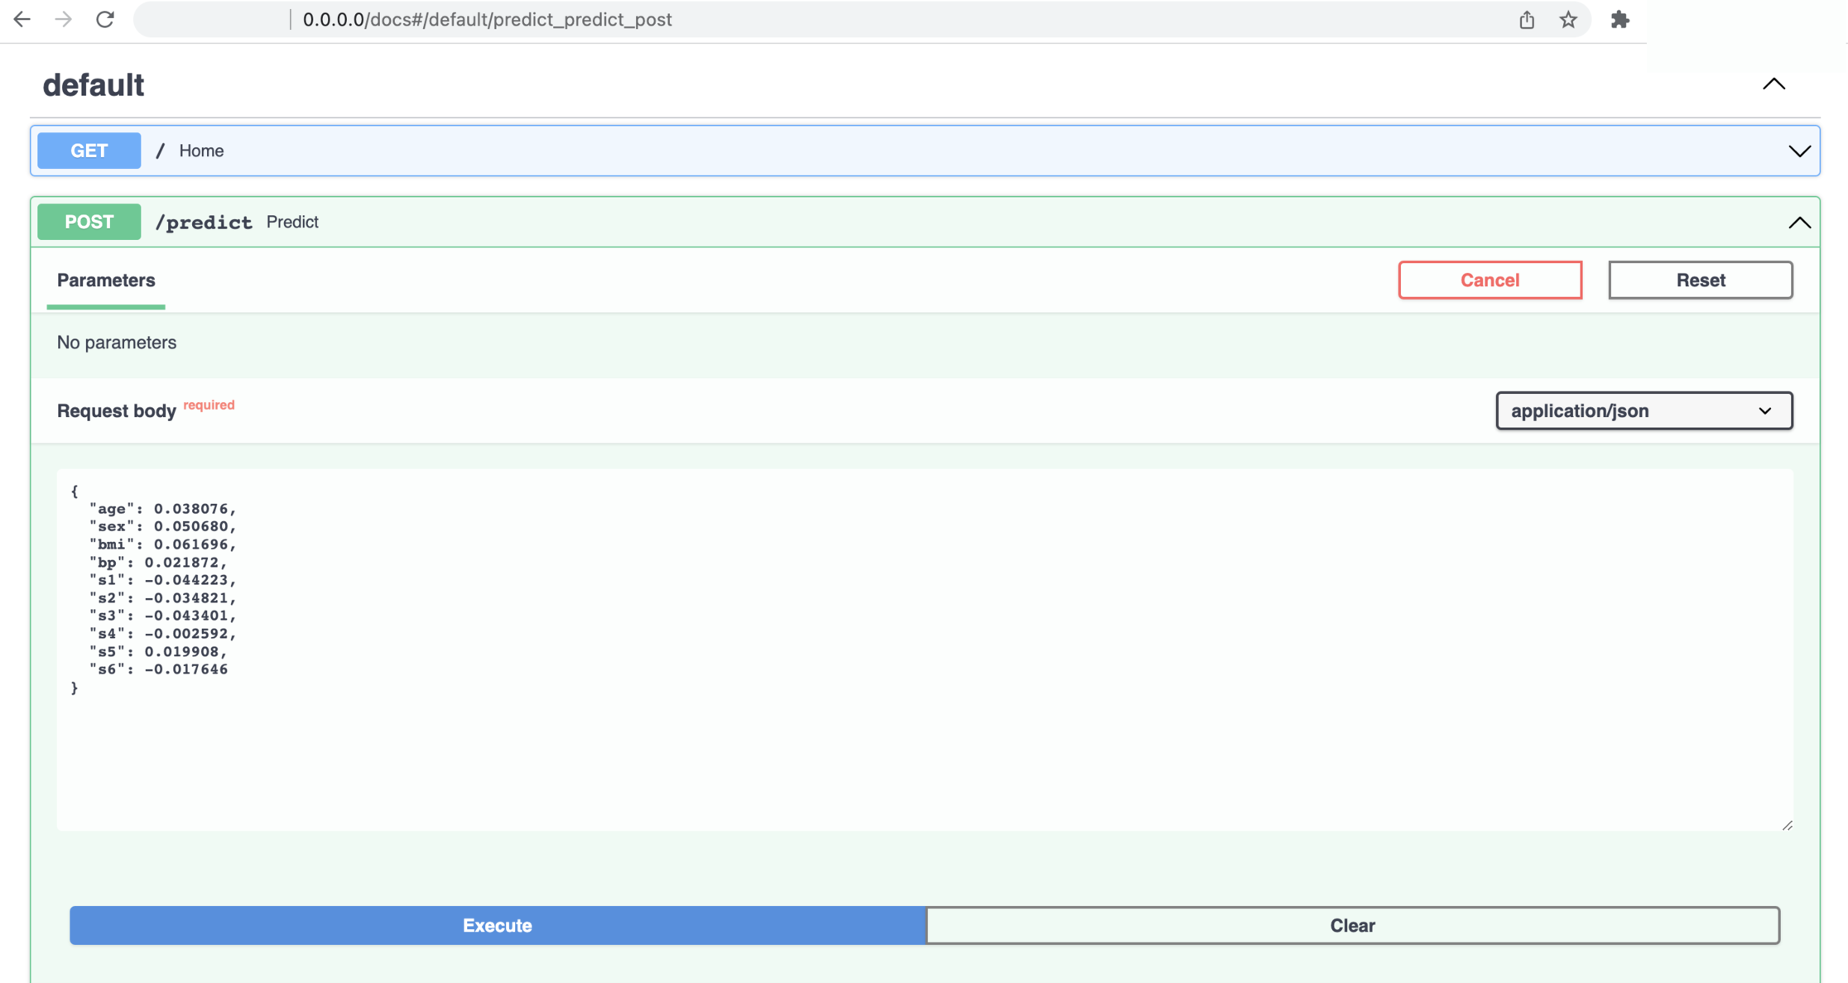Collapse the default section chevron
The width and height of the screenshot is (1848, 983).
pyautogui.click(x=1773, y=84)
